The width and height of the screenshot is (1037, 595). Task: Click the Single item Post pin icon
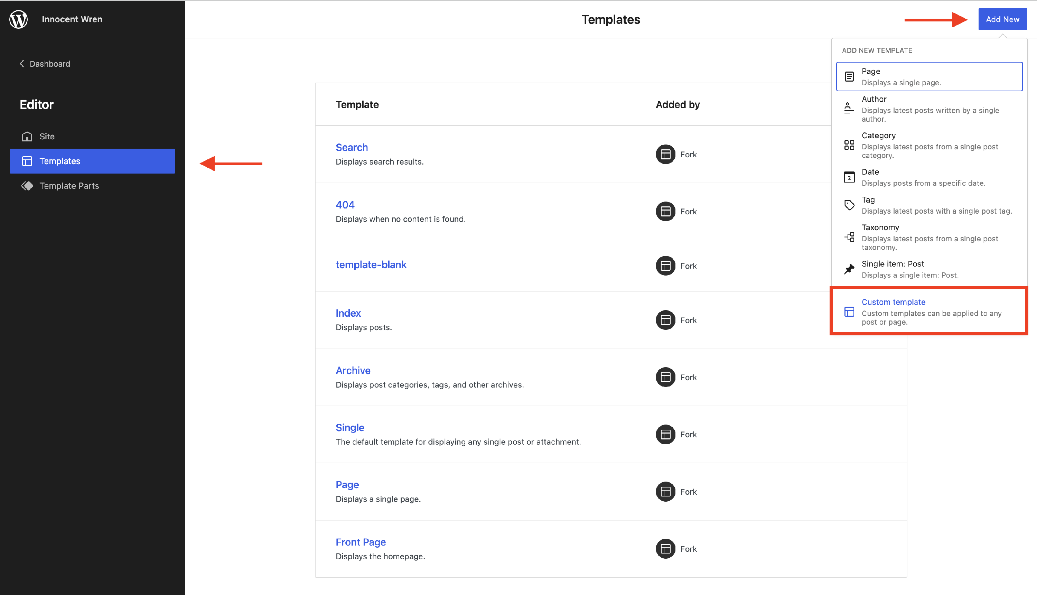point(849,269)
